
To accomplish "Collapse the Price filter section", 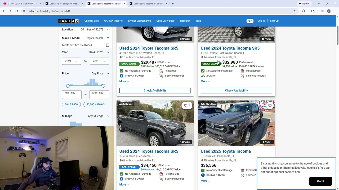I will [x=108, y=73].
